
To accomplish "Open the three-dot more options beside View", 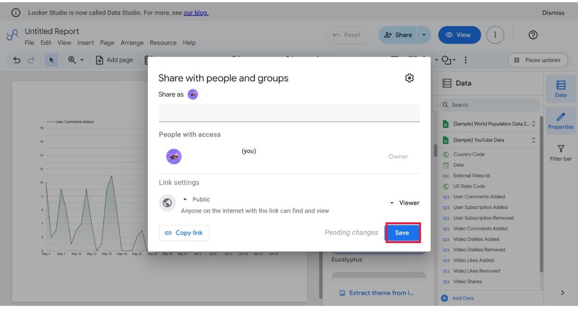I will (x=495, y=35).
